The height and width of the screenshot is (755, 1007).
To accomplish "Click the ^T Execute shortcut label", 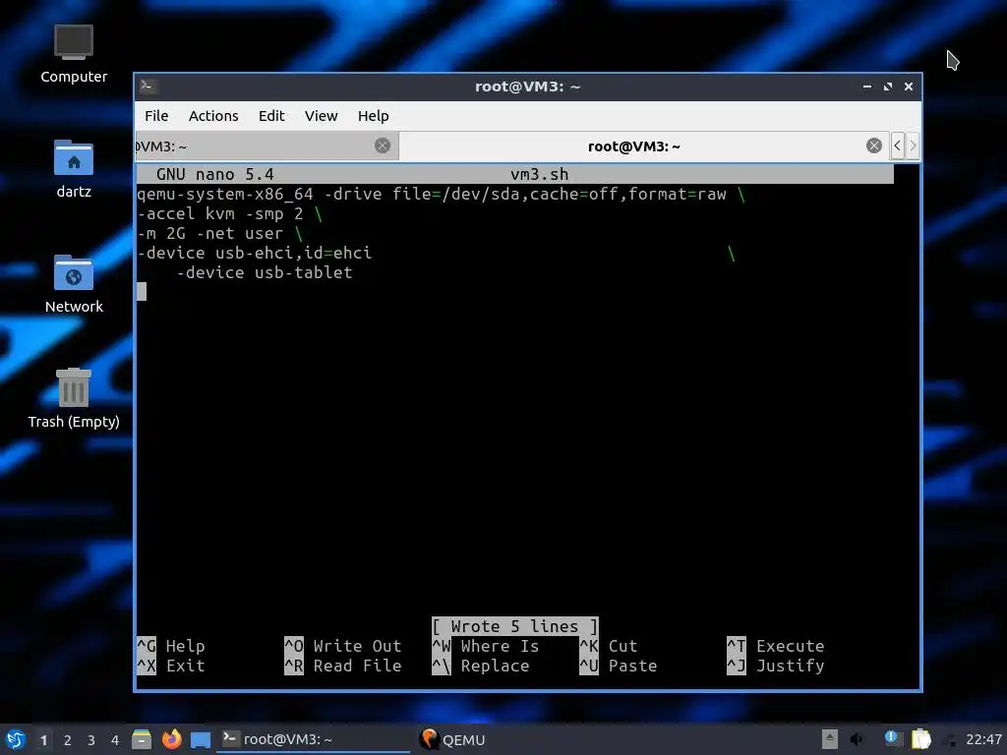I will [775, 646].
